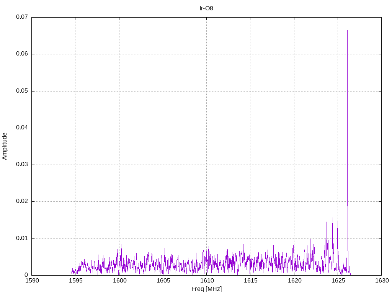The image size is (392, 294).
Task: Click the 0.07 y-axis tick label
Action: 22,17
